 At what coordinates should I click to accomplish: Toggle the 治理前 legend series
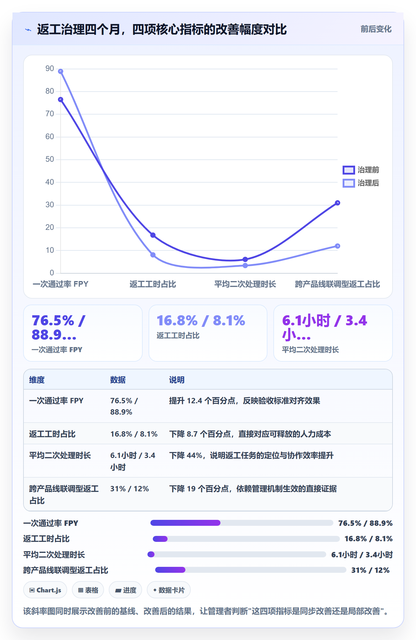361,170
